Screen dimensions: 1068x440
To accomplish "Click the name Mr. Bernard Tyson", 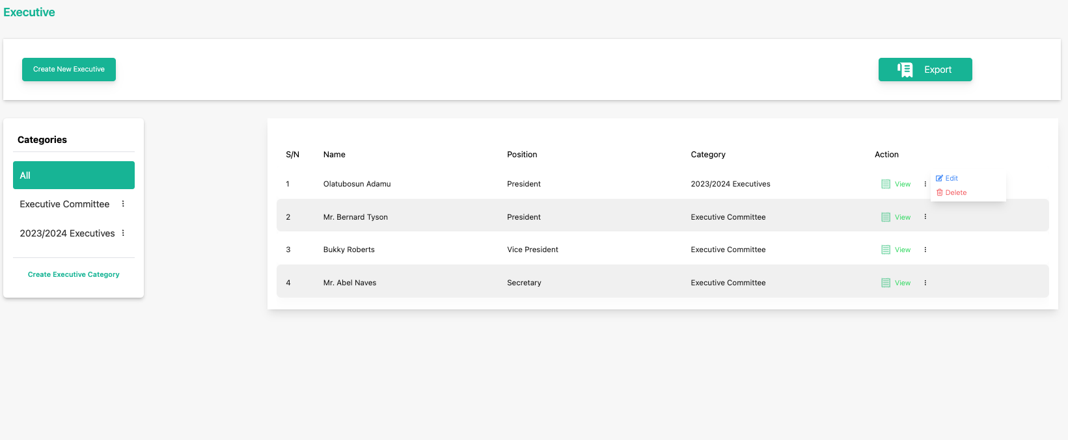I will pyautogui.click(x=355, y=217).
